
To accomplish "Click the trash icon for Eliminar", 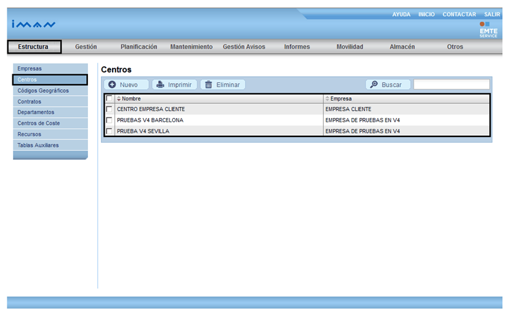I will [209, 85].
